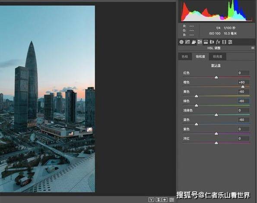
Task: Switch to the 明亮度 (Luminance) tab
Action: point(218,56)
